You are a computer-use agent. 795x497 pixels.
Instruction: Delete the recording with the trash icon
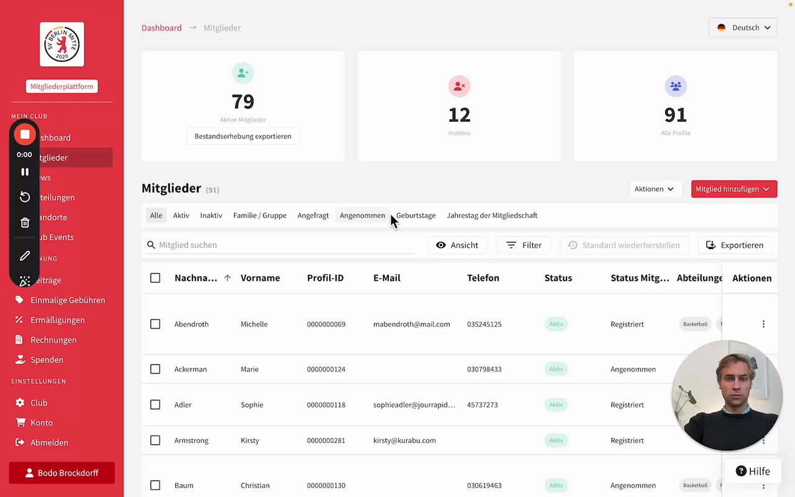[x=25, y=222]
